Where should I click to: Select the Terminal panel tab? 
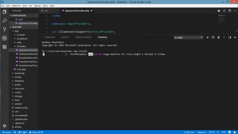[x=103, y=37]
